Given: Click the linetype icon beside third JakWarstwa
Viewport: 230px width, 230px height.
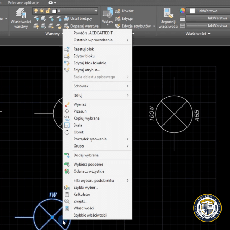Looking at the screenshot, I should 183,26.
